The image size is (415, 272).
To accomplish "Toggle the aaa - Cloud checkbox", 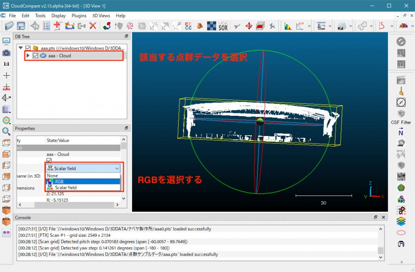I will (x=35, y=56).
